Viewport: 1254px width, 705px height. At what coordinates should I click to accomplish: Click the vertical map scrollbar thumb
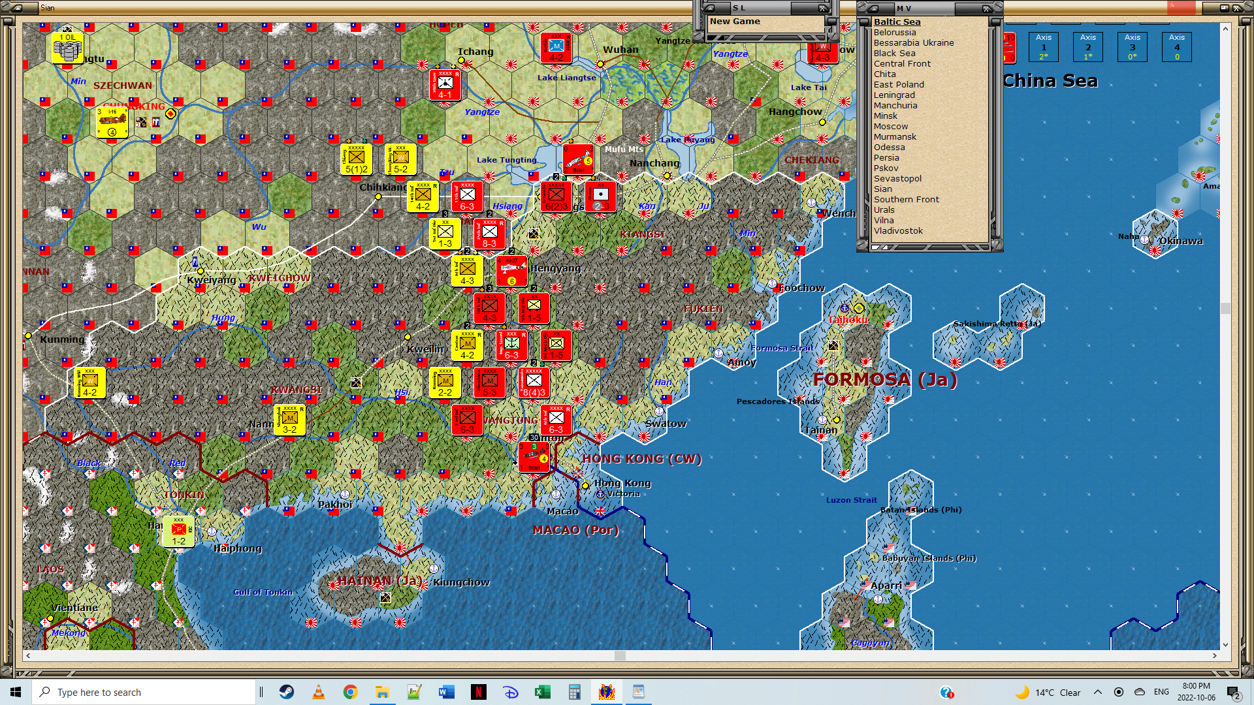1225,308
